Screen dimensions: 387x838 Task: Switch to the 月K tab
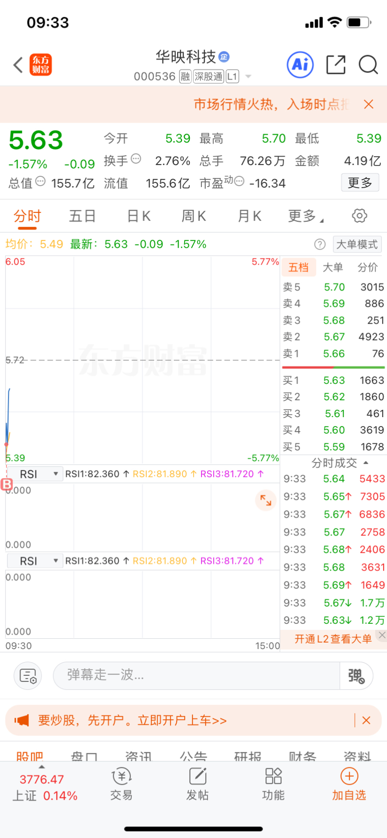(250, 216)
